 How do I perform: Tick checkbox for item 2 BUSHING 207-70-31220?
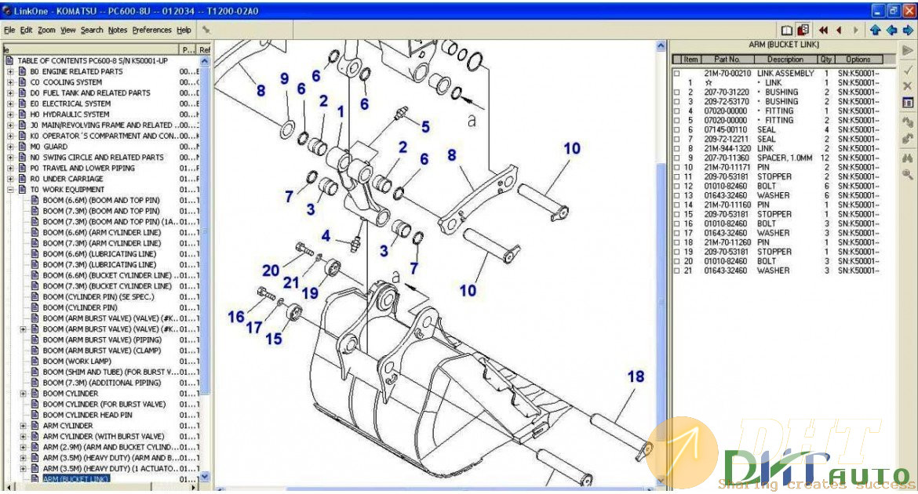tap(677, 93)
